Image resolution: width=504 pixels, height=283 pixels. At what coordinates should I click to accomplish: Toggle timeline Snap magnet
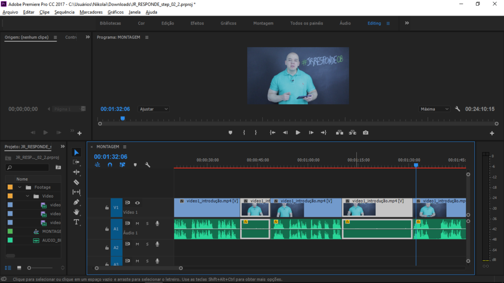pyautogui.click(x=110, y=165)
